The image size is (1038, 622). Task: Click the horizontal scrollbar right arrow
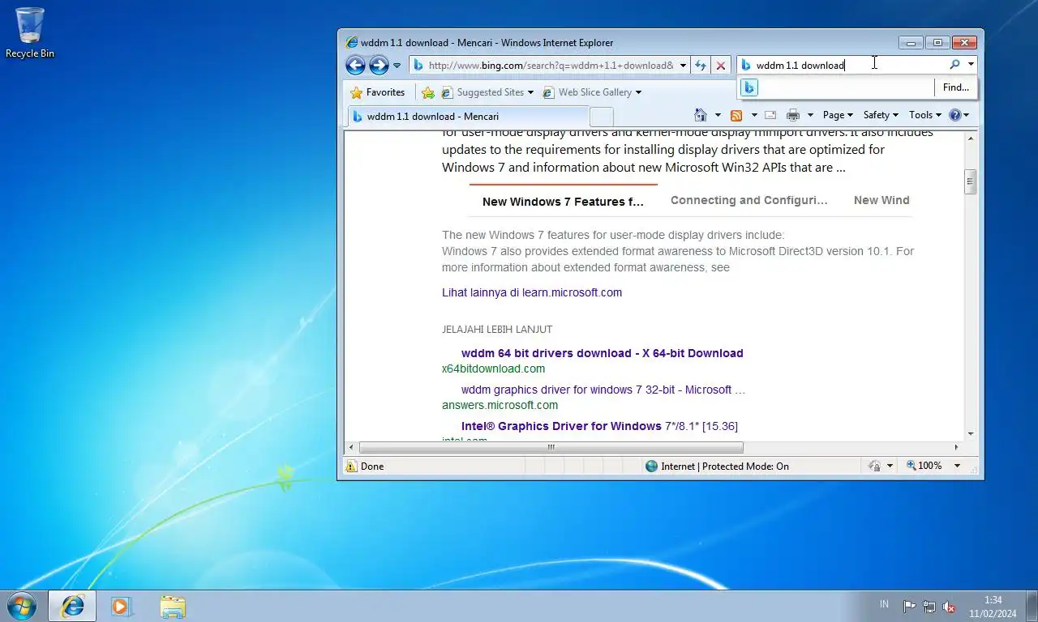[956, 447]
